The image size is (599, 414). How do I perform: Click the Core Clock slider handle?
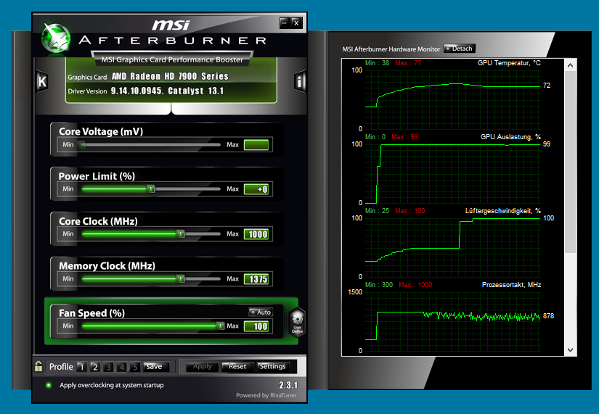click(181, 233)
